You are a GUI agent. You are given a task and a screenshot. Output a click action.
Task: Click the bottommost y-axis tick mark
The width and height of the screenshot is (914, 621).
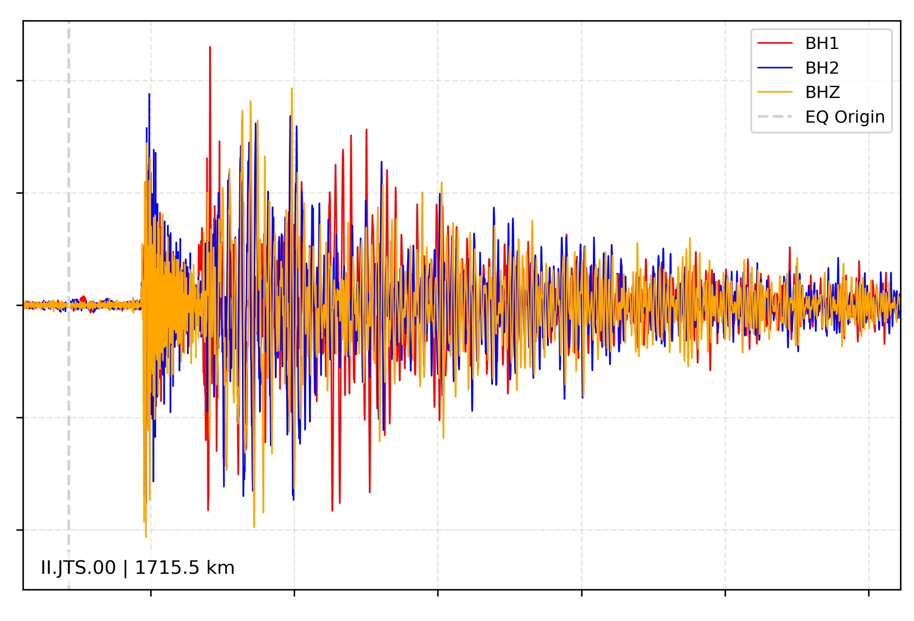[x=20, y=530]
